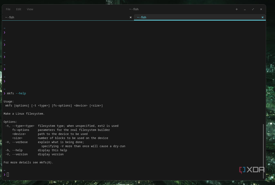The width and height of the screenshot is (275, 185).
Task: Open the File menu
Action: pos(8,9)
